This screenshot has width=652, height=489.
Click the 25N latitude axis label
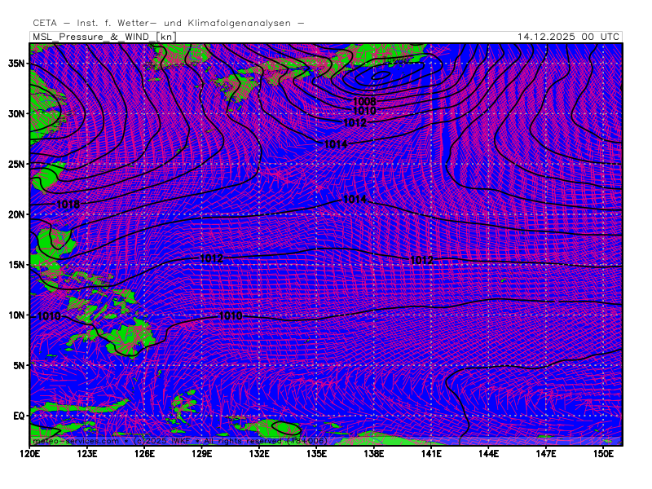point(16,164)
